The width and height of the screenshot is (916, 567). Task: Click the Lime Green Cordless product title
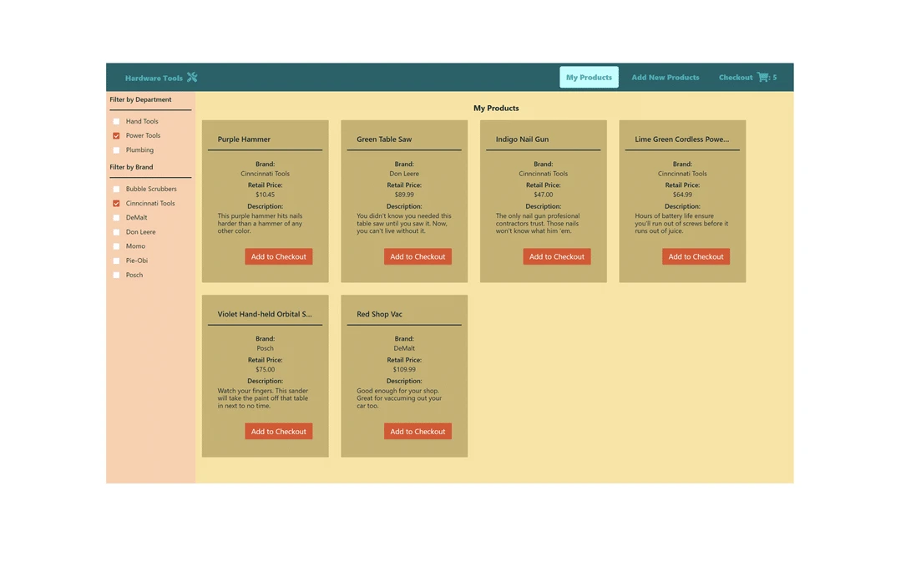[x=681, y=139]
